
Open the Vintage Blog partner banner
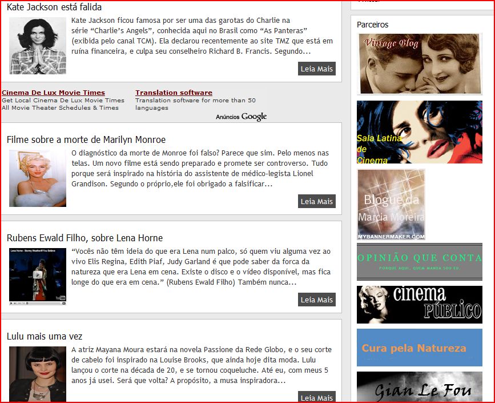420,64
